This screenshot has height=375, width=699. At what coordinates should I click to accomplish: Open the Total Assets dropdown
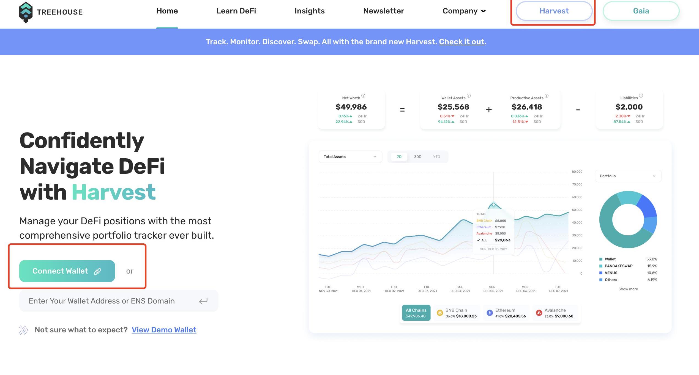coord(350,157)
